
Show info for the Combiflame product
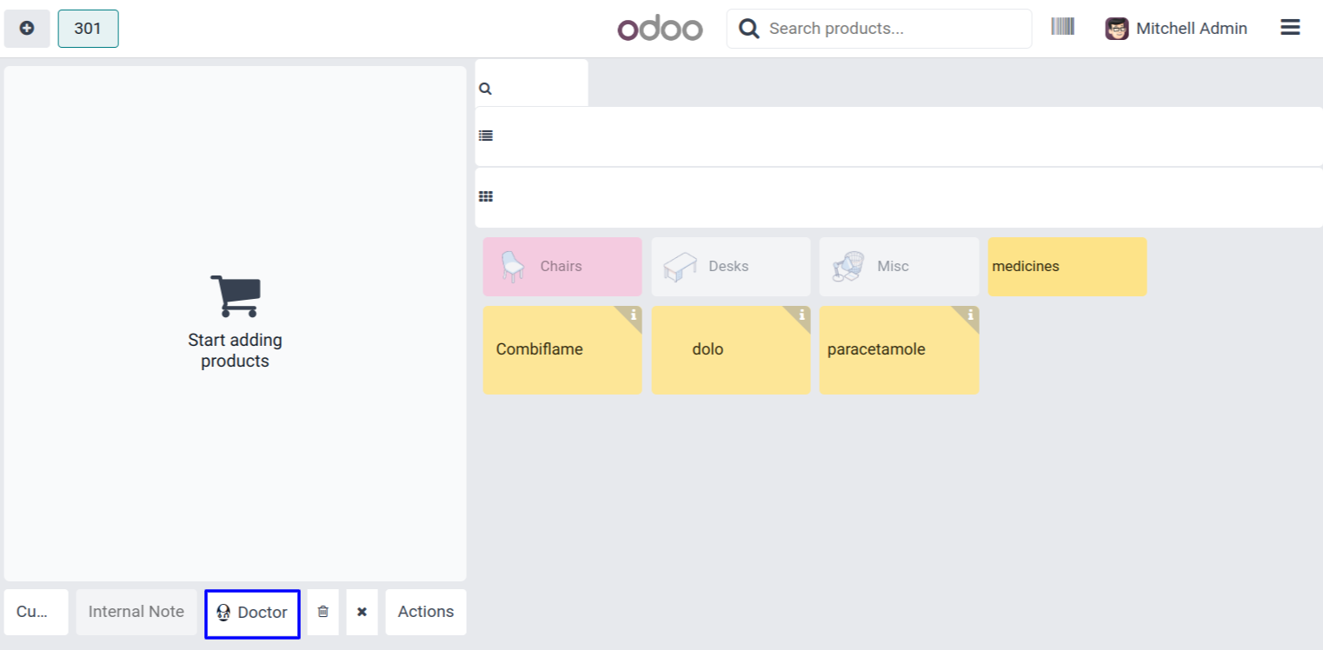[634, 315]
